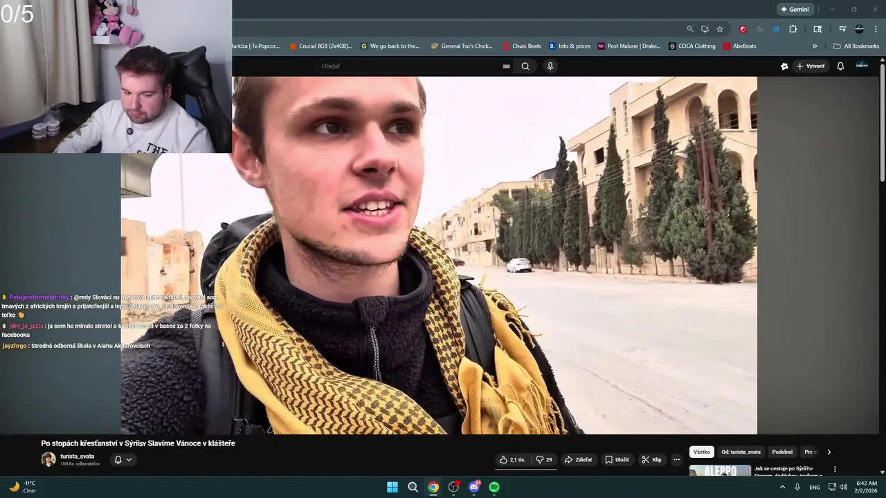This screenshot has width=886, height=498.
Task: Select the Podobné filter chip
Action: [x=783, y=452]
